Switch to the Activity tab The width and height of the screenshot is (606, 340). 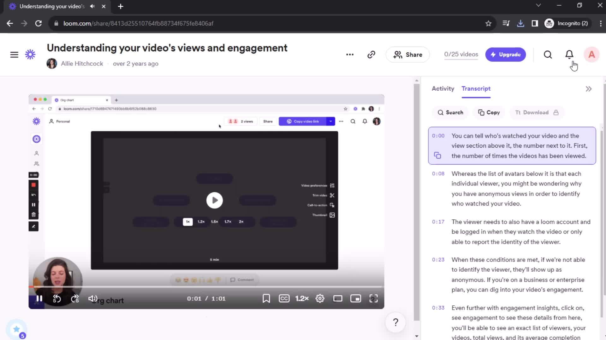(443, 88)
